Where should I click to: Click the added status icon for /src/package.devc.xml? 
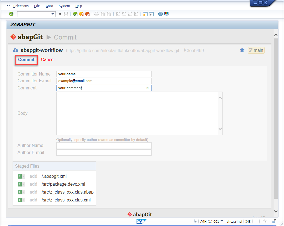point(20,184)
